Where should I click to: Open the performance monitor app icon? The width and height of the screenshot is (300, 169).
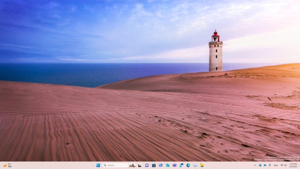(x=195, y=165)
